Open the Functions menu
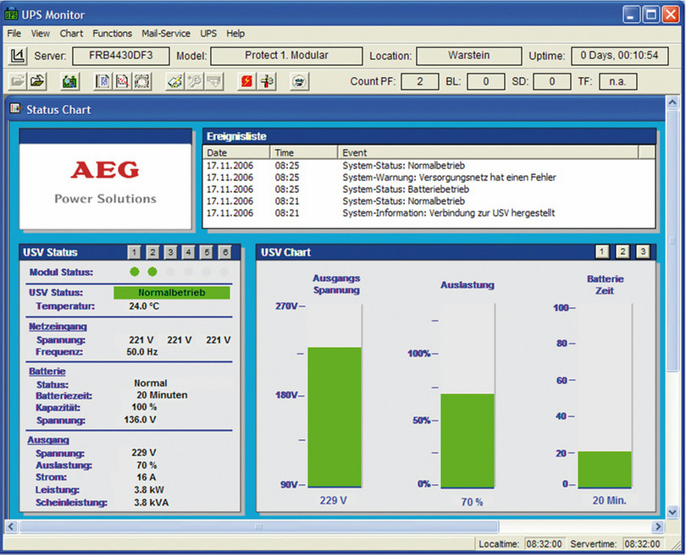Screen dimensions: 686x555 (112, 34)
